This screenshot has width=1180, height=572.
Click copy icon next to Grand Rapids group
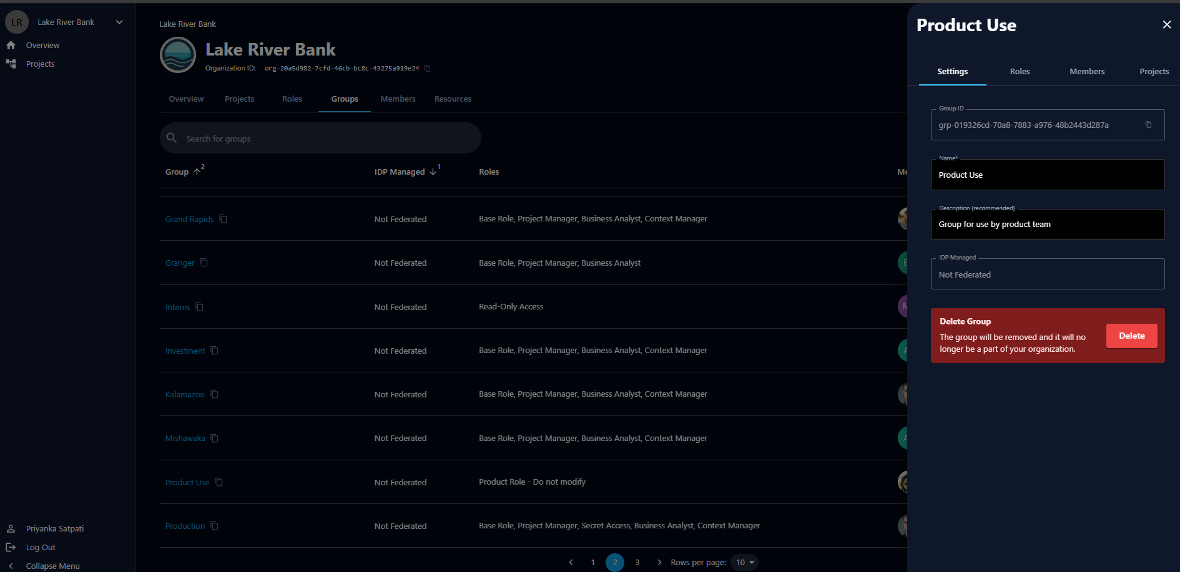click(x=223, y=219)
